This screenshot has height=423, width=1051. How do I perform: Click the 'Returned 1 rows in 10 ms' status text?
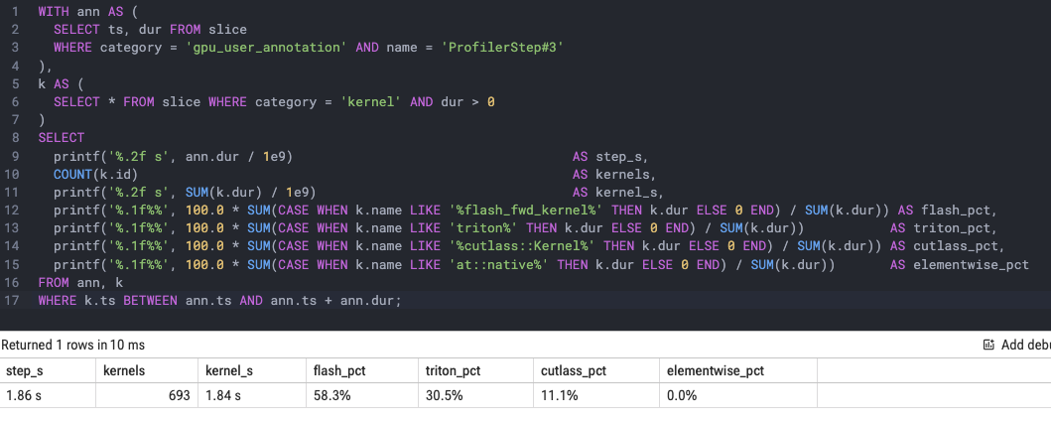click(73, 346)
